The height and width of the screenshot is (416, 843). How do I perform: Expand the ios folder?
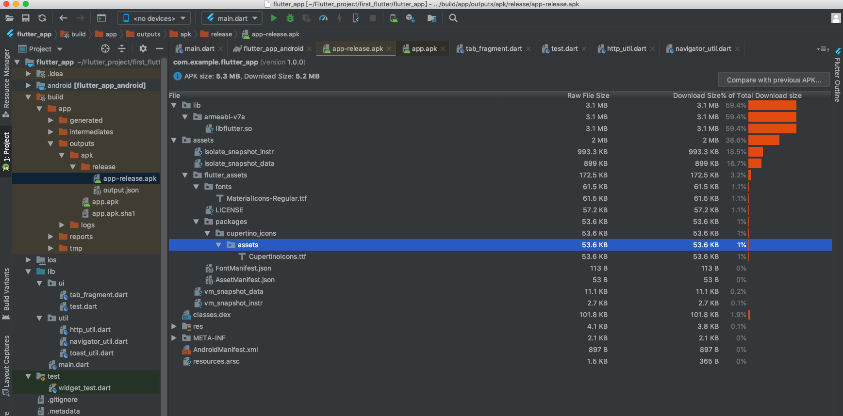pyautogui.click(x=28, y=260)
